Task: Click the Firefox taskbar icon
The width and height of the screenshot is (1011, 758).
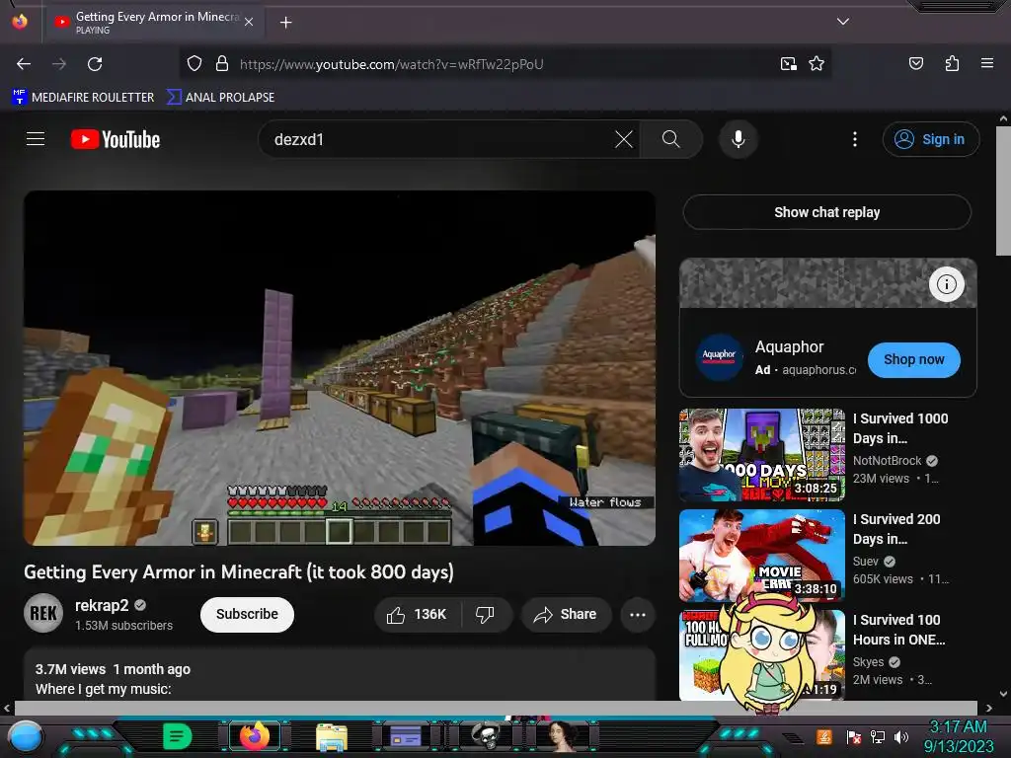Action: (x=254, y=735)
